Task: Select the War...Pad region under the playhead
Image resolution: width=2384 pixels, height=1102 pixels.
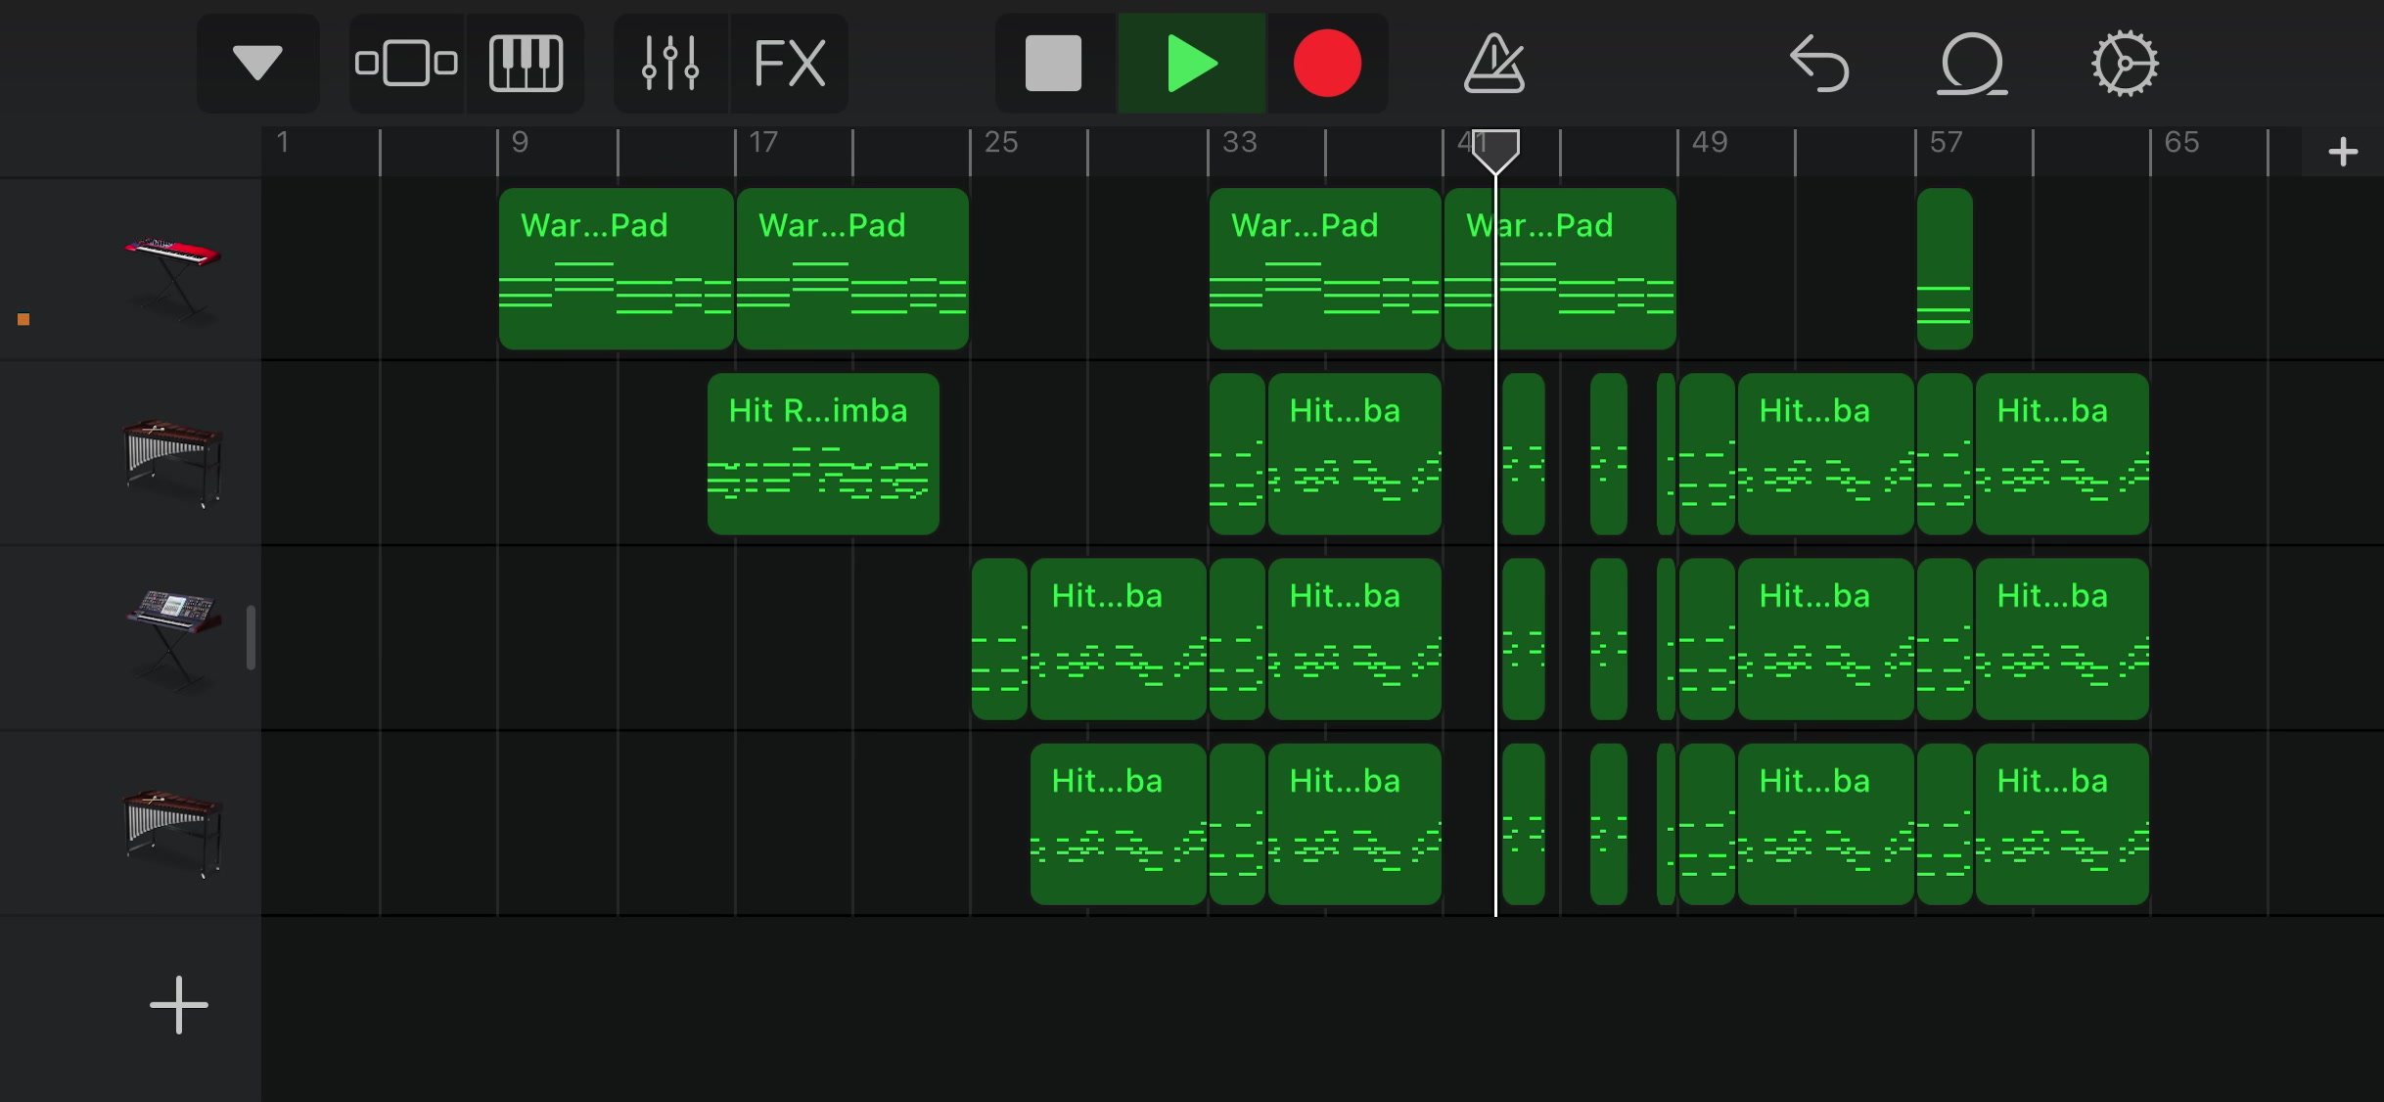Action: pos(1560,268)
